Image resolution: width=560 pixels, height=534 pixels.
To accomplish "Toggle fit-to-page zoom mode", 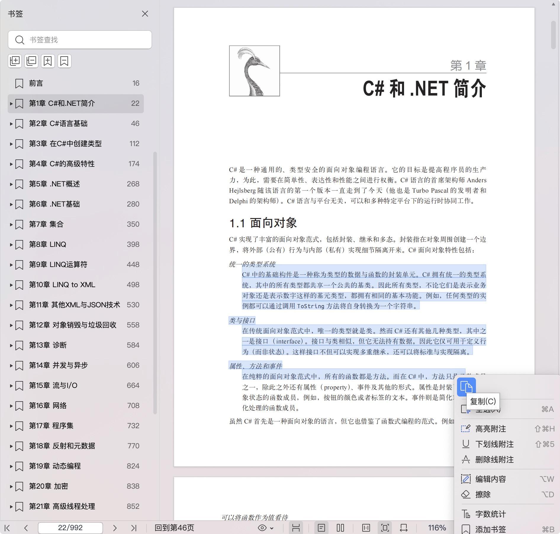I will click(385, 528).
